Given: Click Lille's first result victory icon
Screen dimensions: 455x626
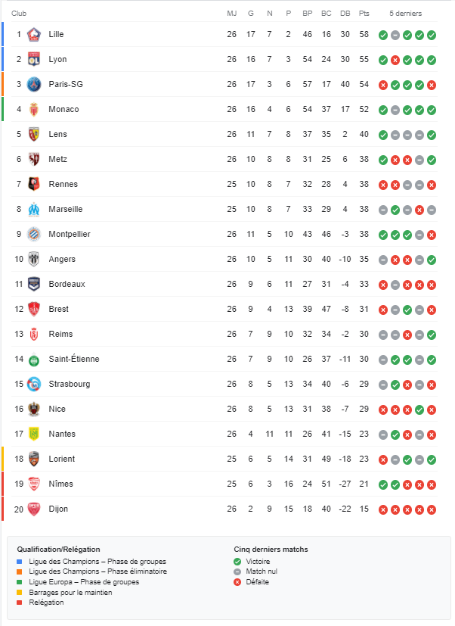Looking at the screenshot, I should tap(383, 35).
